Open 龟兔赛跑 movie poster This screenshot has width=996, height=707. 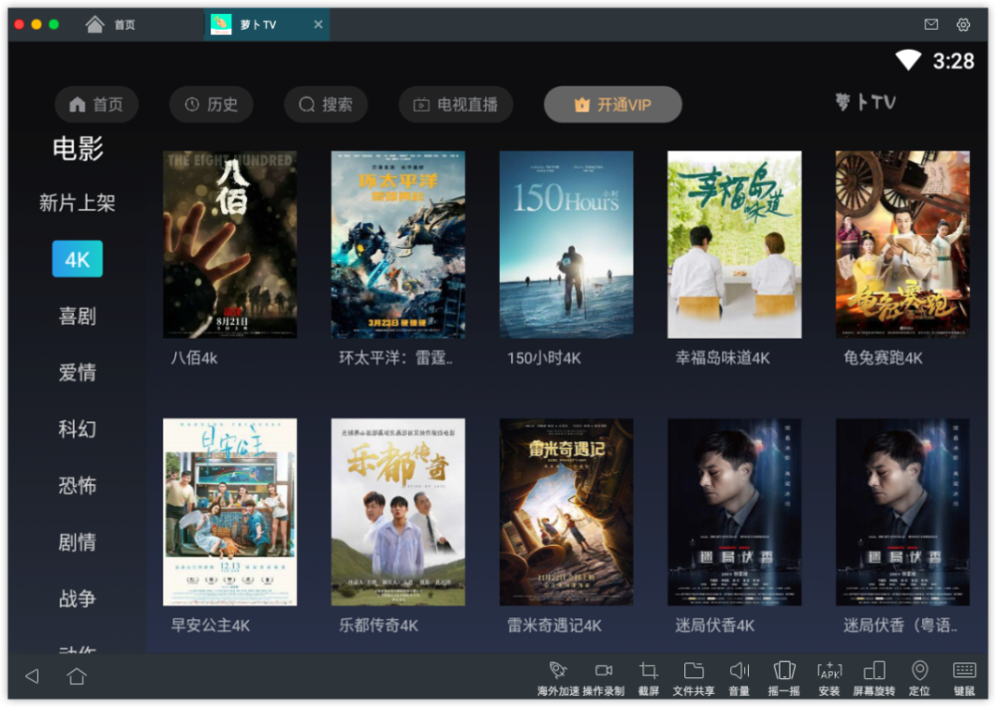point(902,245)
